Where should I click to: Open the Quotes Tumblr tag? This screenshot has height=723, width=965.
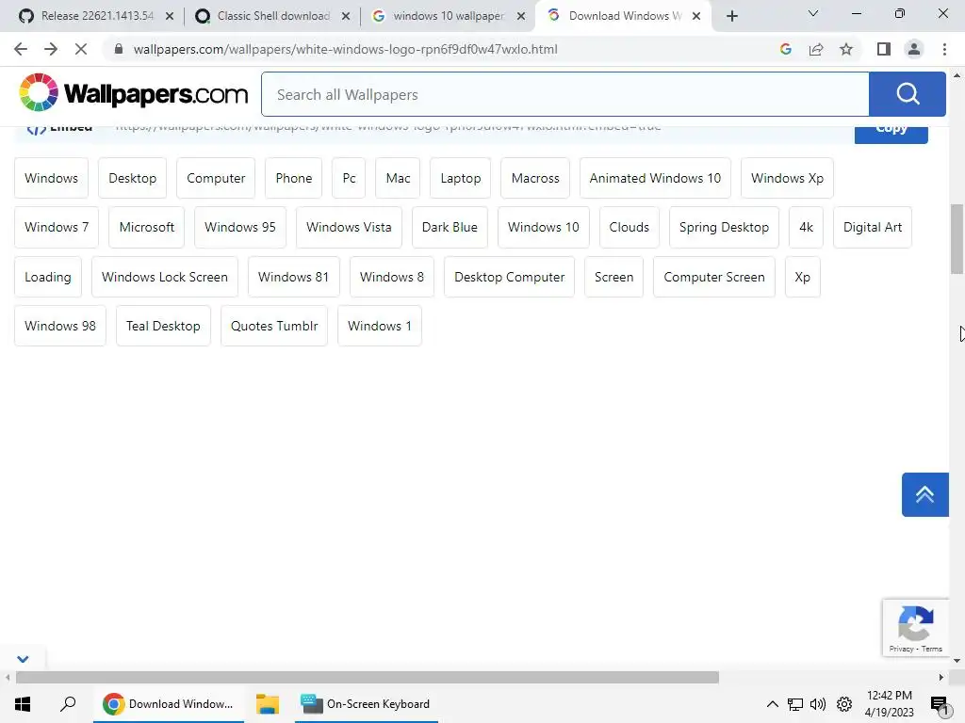point(274,326)
